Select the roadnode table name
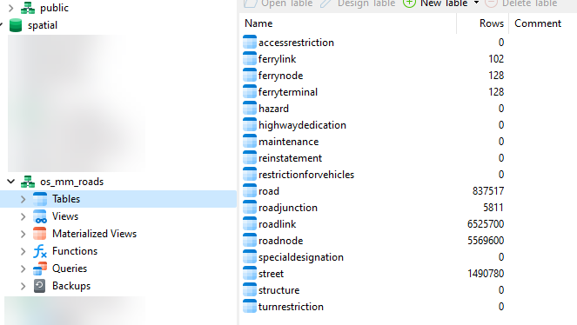The width and height of the screenshot is (577, 325). coord(280,241)
